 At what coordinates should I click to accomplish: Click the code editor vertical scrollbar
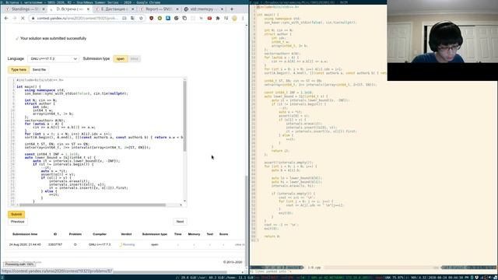184,116
